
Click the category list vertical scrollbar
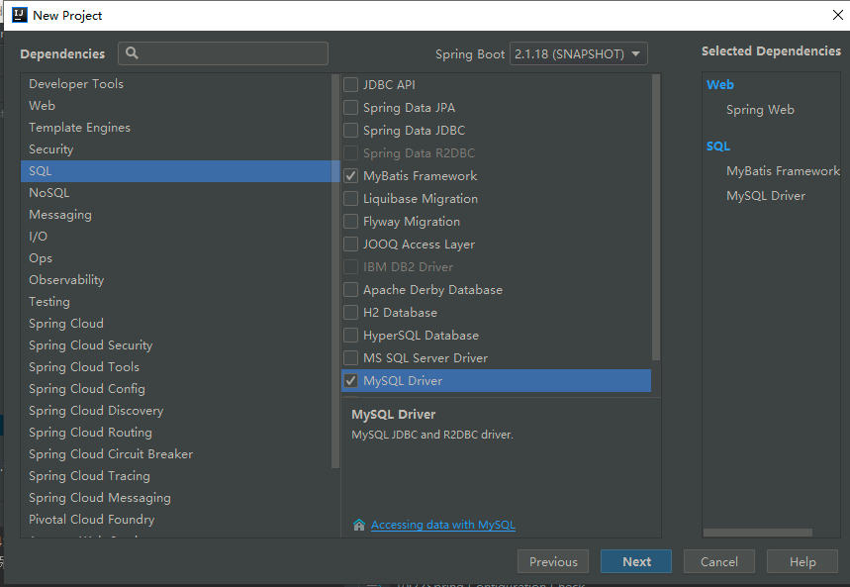(335, 271)
